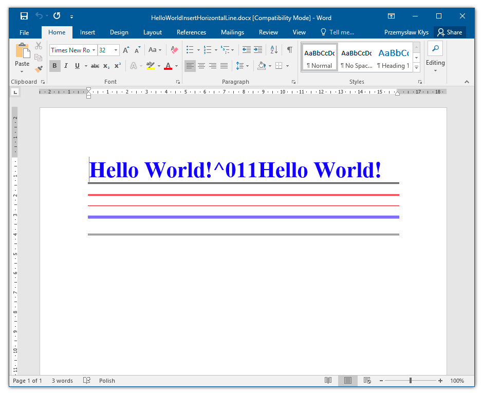Toggle Bold formatting off
Screen dimensions: 482x393
[54, 66]
